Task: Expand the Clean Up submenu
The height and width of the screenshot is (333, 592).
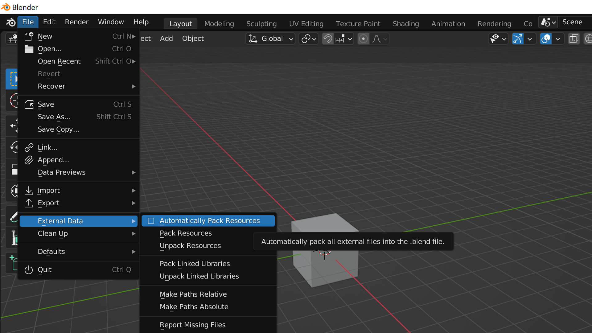Action: (x=79, y=233)
